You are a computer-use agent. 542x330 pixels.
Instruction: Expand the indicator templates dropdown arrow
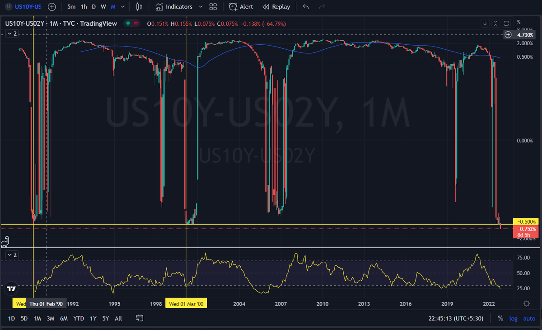(x=201, y=7)
